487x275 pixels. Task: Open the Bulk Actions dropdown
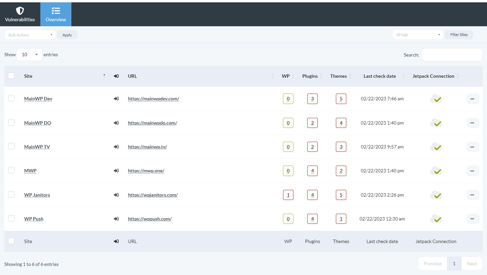pos(30,34)
